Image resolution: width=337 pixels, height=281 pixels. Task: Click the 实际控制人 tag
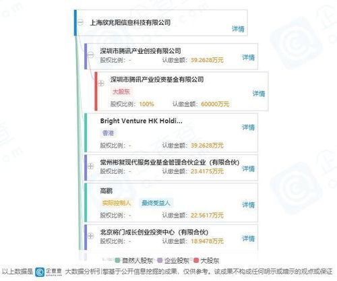(117, 203)
